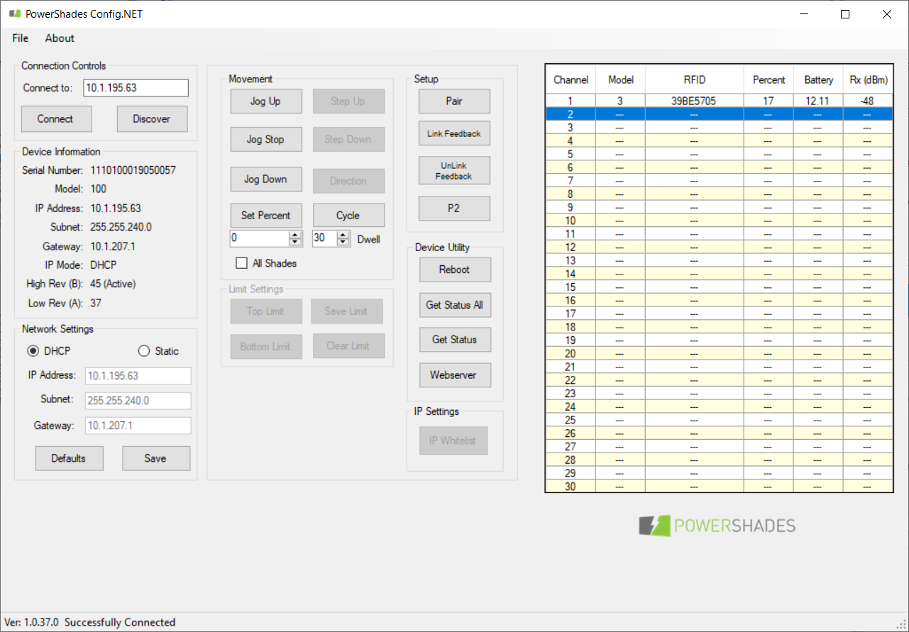The image size is (909, 632).
Task: Select the highlighted channel 2 row
Action: coord(719,114)
